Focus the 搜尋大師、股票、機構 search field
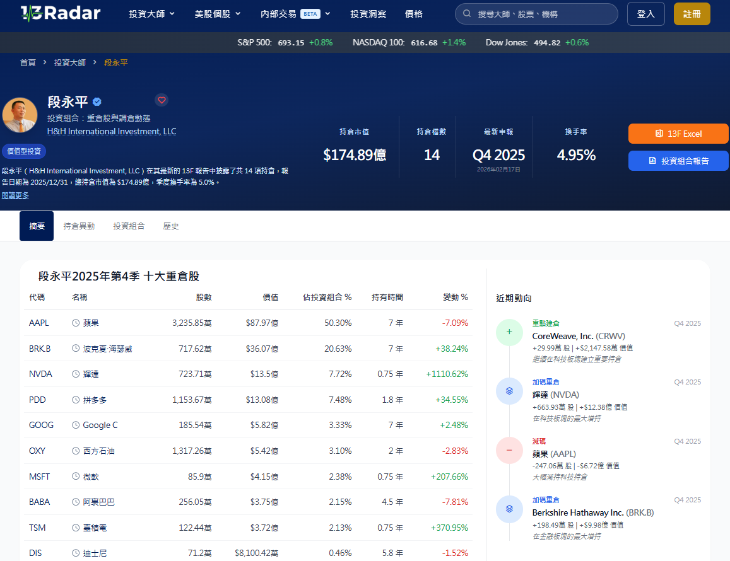The height and width of the screenshot is (561, 730). point(536,14)
